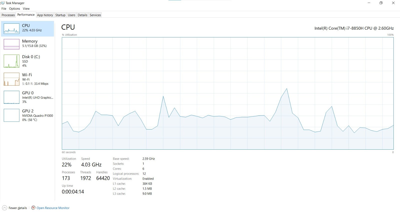Click the L3 cache 9.0 MB value

[x=147, y=194]
